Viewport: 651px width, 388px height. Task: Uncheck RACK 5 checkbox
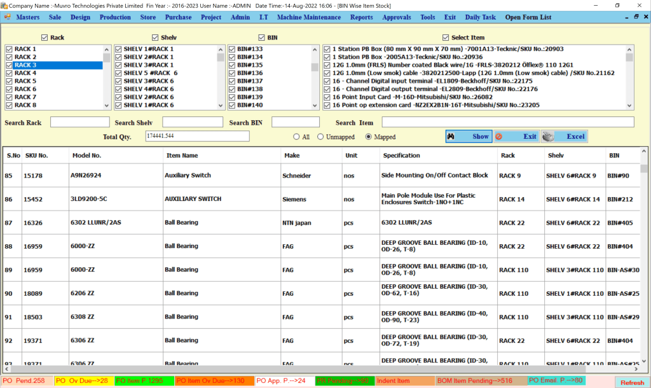(x=9, y=81)
